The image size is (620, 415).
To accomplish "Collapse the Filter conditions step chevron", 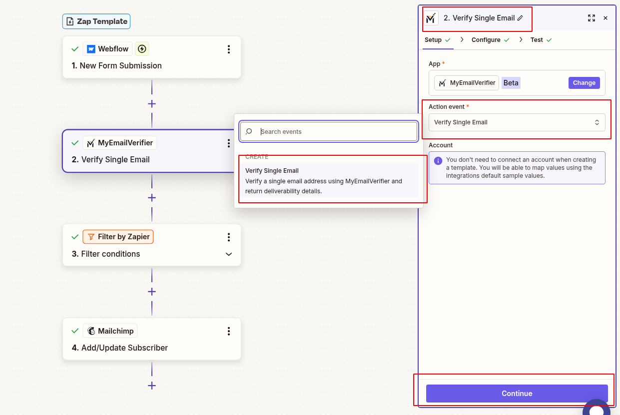I will pyautogui.click(x=229, y=254).
